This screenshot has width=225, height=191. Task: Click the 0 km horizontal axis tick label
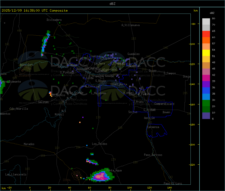30,187
